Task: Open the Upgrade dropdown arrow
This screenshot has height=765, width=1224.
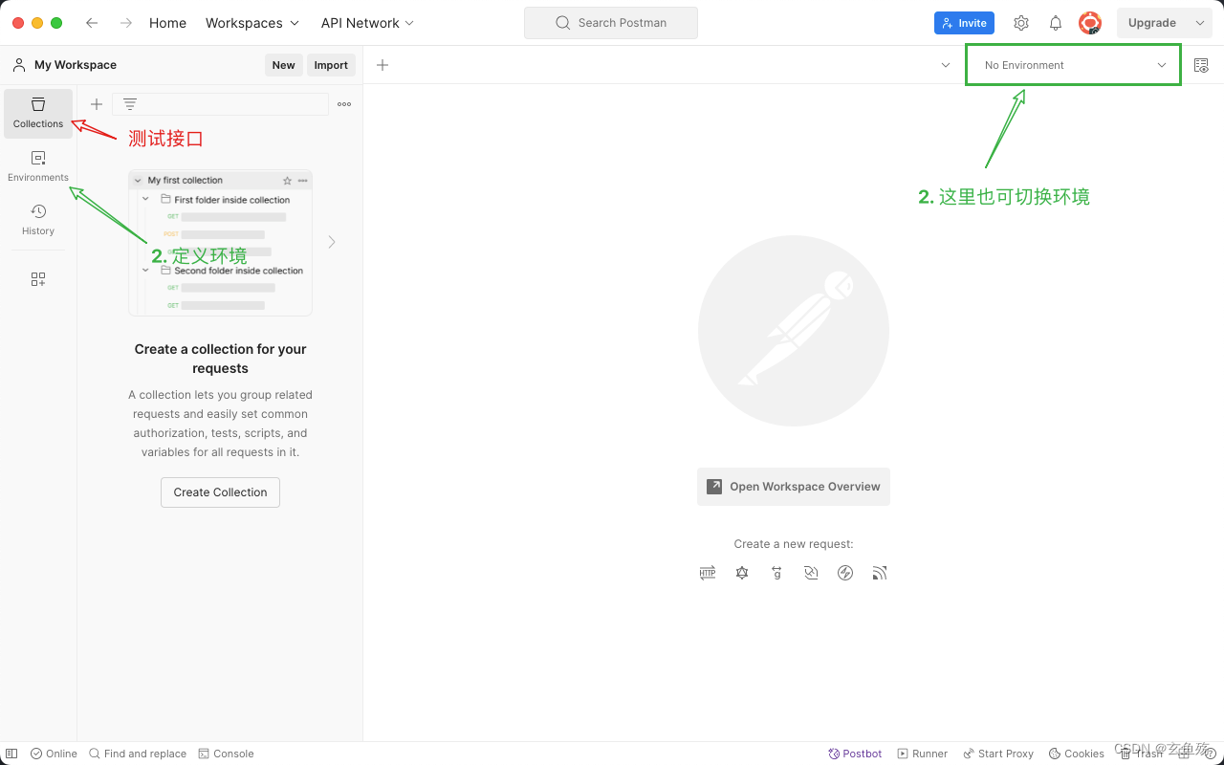Action: [x=1200, y=23]
